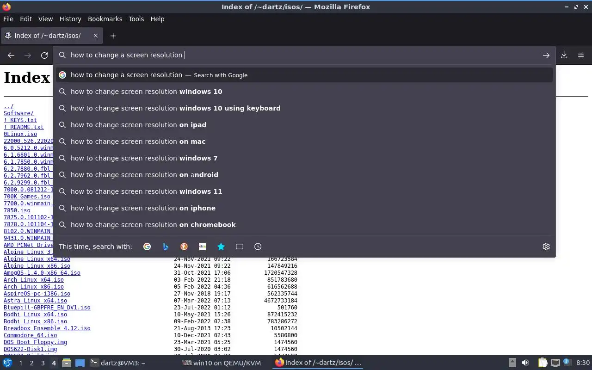Pick suggestion ending 'on mac'
Image resolution: width=592 pixels, height=370 pixels.
pyautogui.click(x=304, y=142)
